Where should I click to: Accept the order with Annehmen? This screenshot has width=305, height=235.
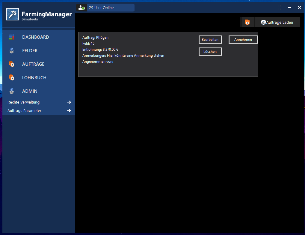point(243,40)
